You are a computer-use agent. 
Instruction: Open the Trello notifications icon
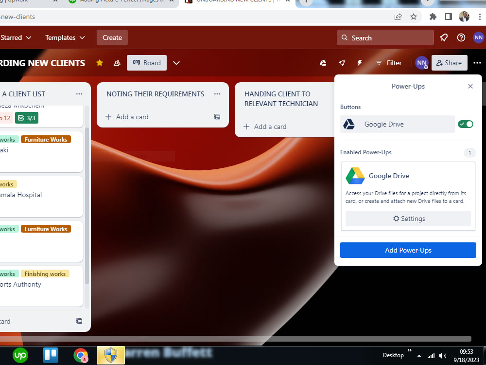pos(444,37)
